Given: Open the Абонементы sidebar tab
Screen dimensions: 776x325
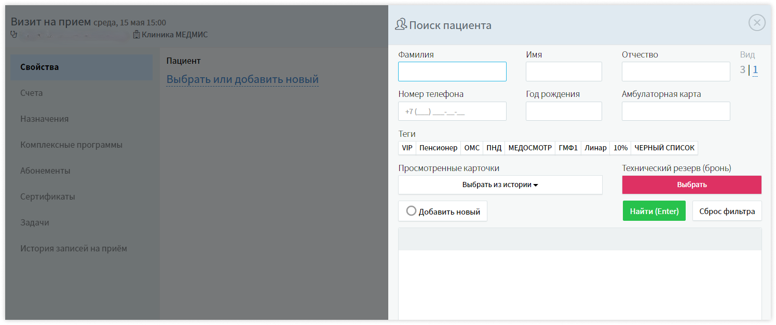Looking at the screenshot, I should pos(81,171).
